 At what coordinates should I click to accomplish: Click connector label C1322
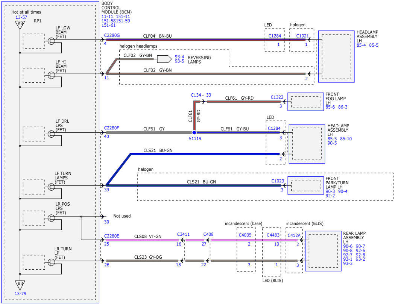click(277, 97)
